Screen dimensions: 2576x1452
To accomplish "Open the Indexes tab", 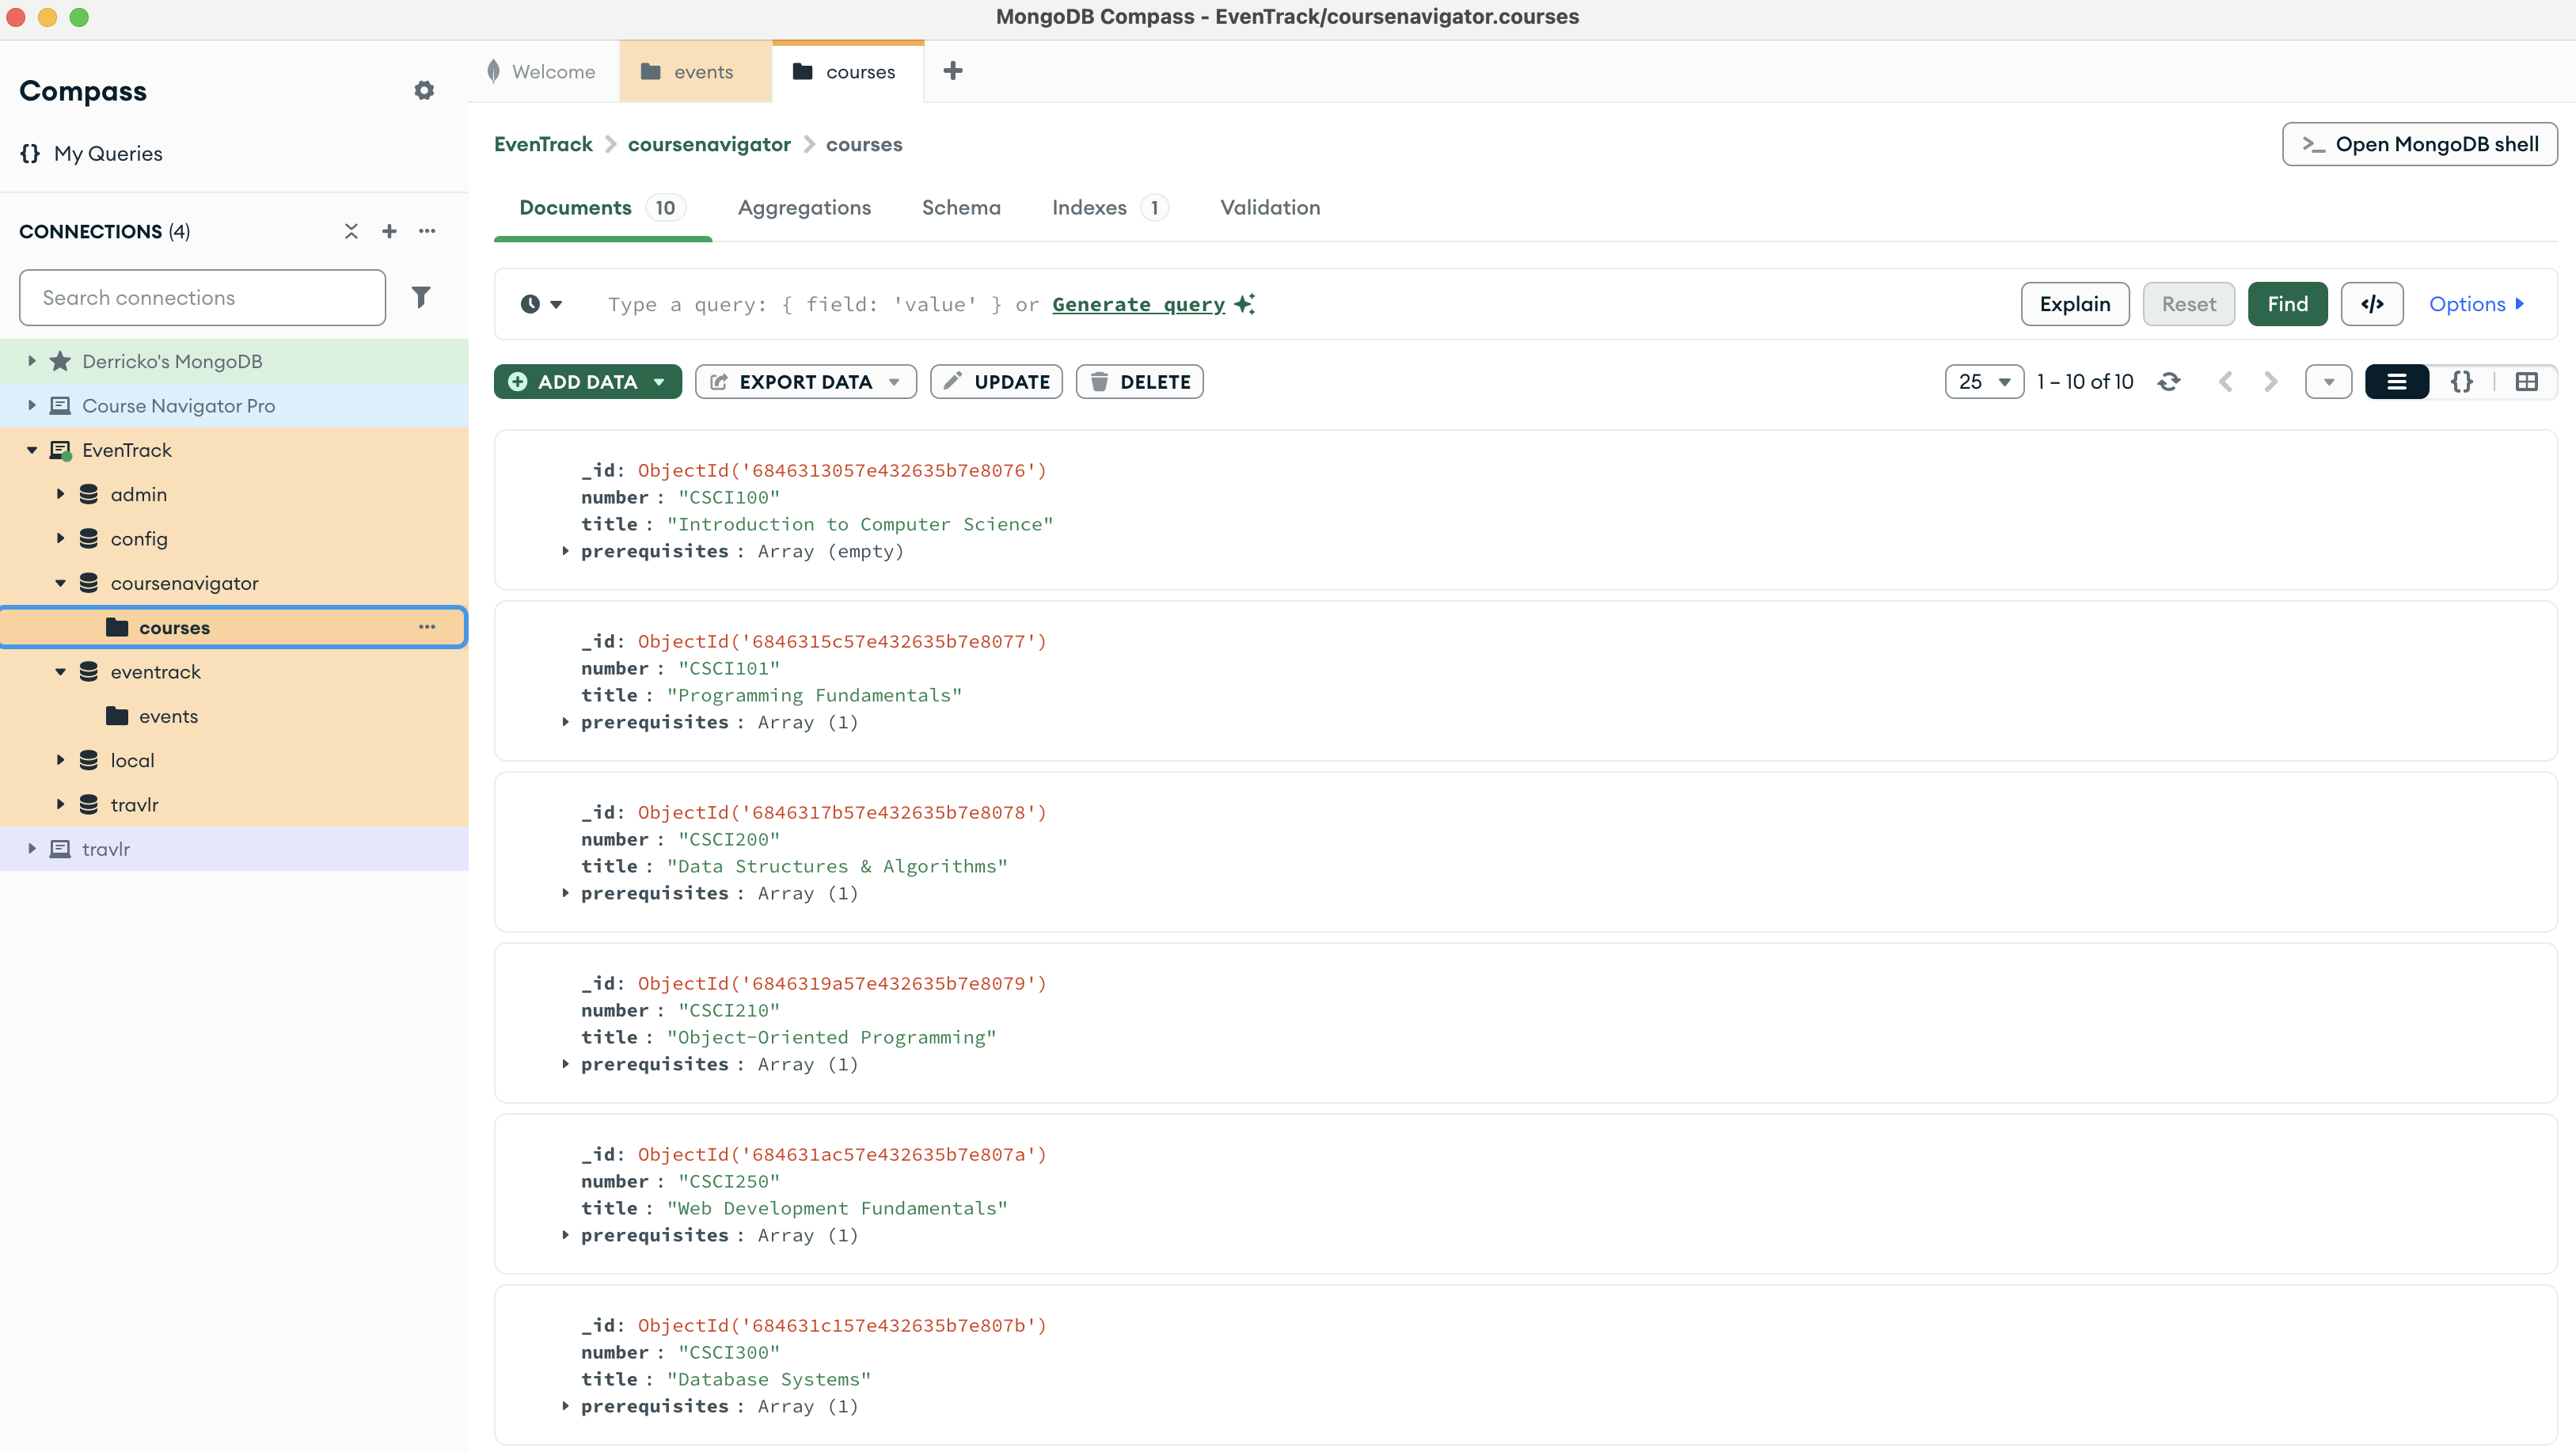I will pos(1109,207).
